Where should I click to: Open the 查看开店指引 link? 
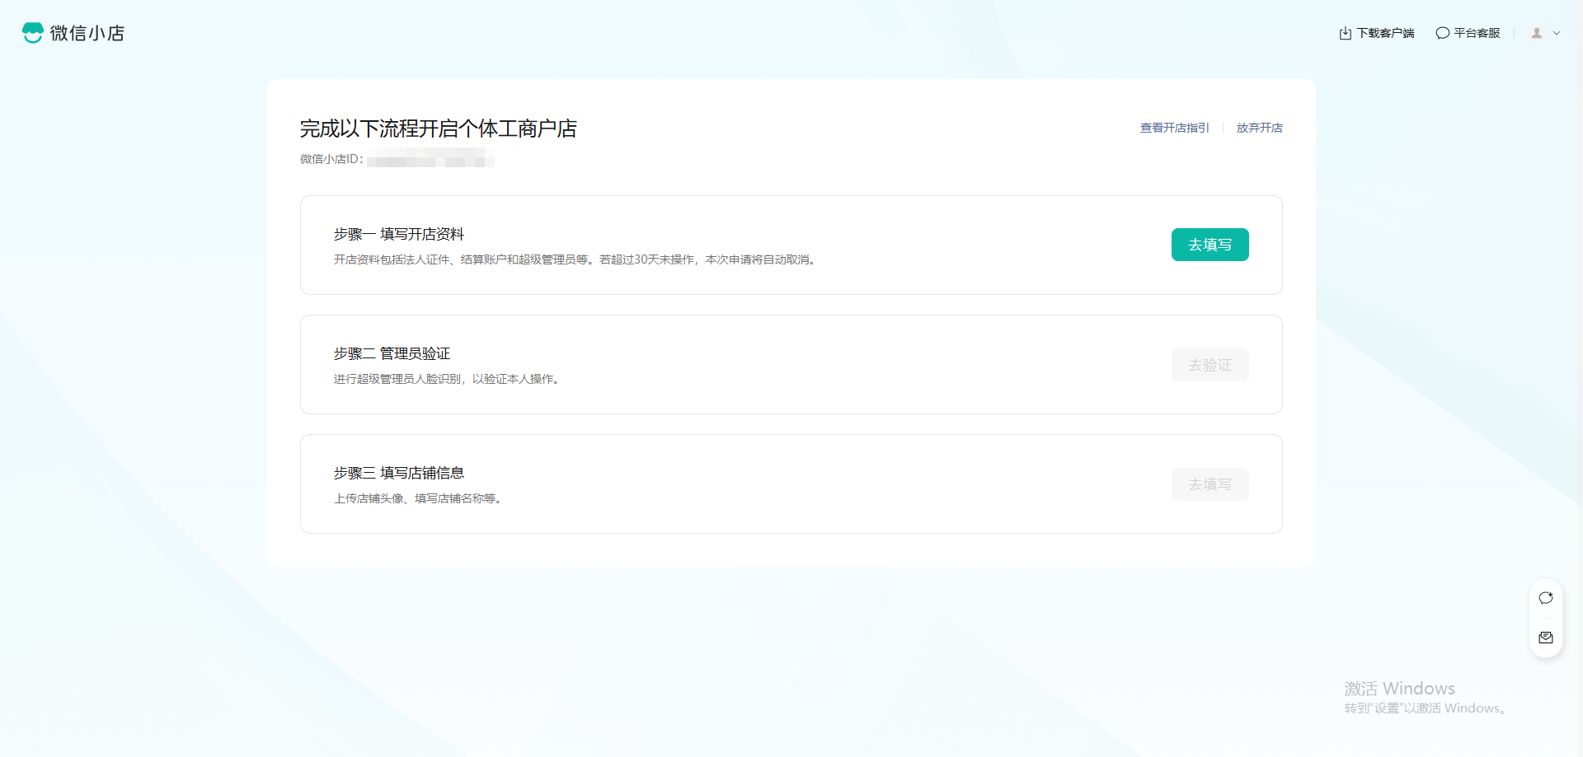coord(1174,128)
